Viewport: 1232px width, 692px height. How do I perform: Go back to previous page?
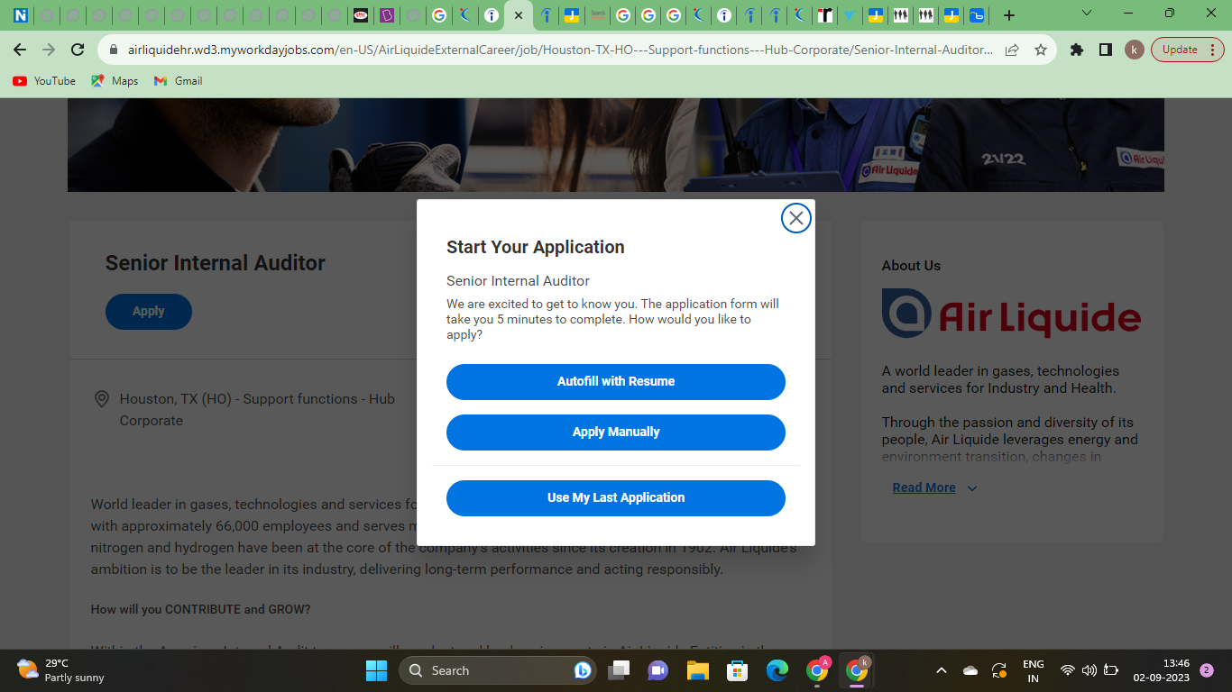click(20, 50)
